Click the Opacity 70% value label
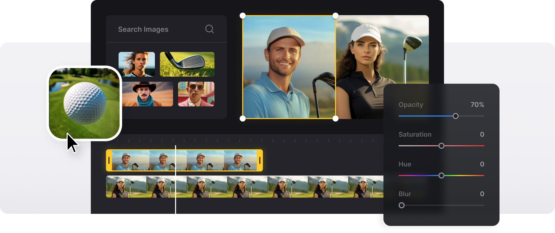Image resolution: width=555 pixels, height=233 pixels. (x=477, y=104)
